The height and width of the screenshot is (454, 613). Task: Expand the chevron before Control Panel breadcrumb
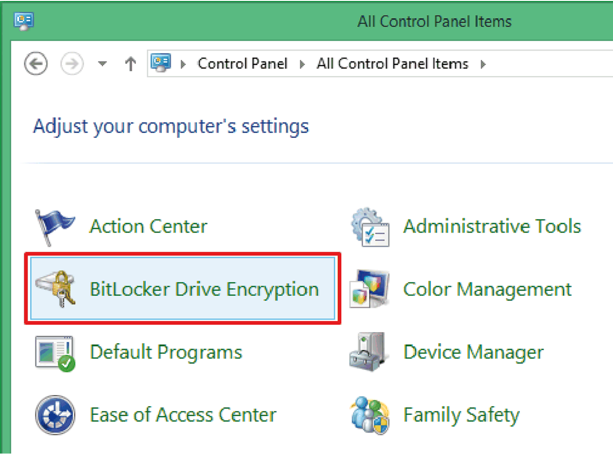[183, 64]
